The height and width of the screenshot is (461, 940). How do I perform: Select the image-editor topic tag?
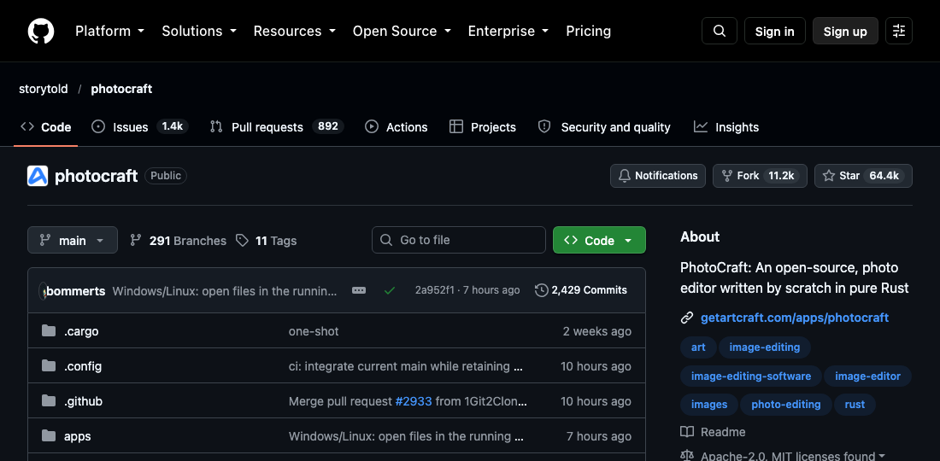[867, 376]
